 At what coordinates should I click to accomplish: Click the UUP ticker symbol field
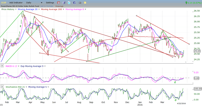pyautogui.click(x=4, y=3)
